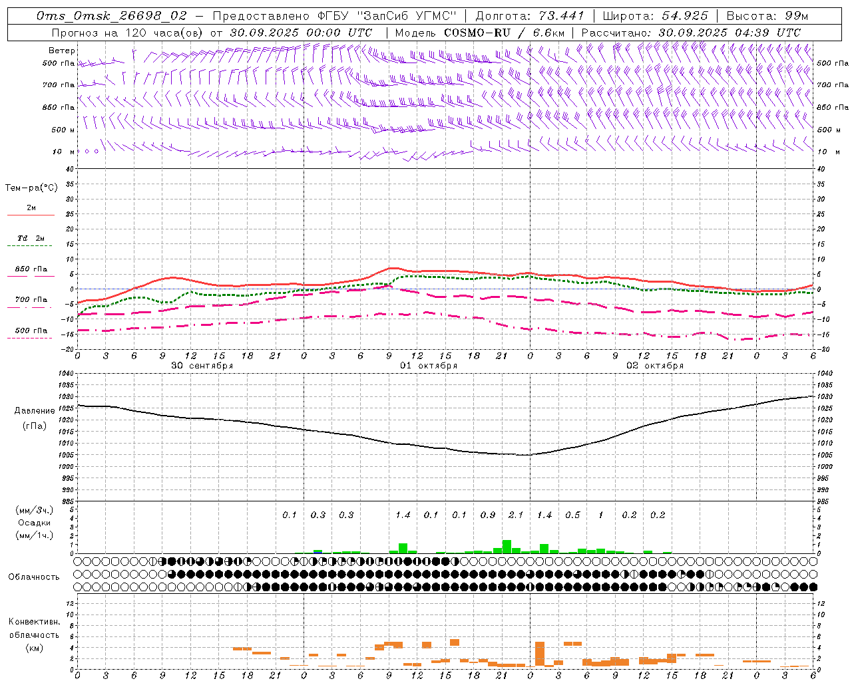Click the 02 октября date label

point(655,366)
